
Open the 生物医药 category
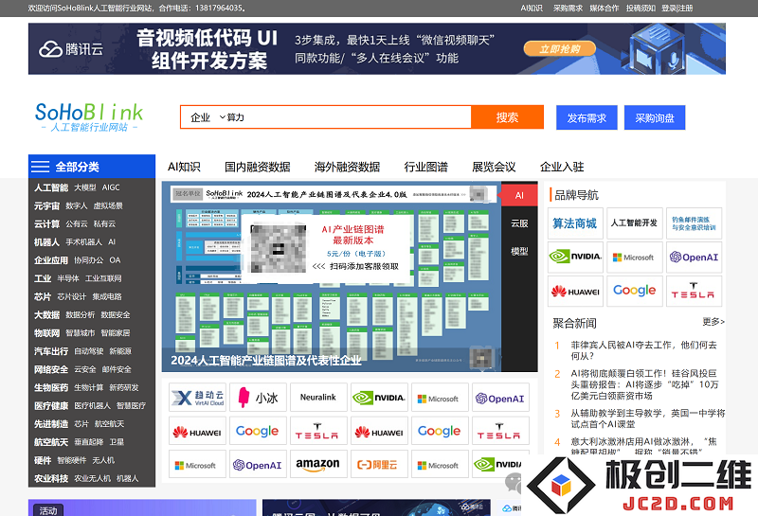51,387
